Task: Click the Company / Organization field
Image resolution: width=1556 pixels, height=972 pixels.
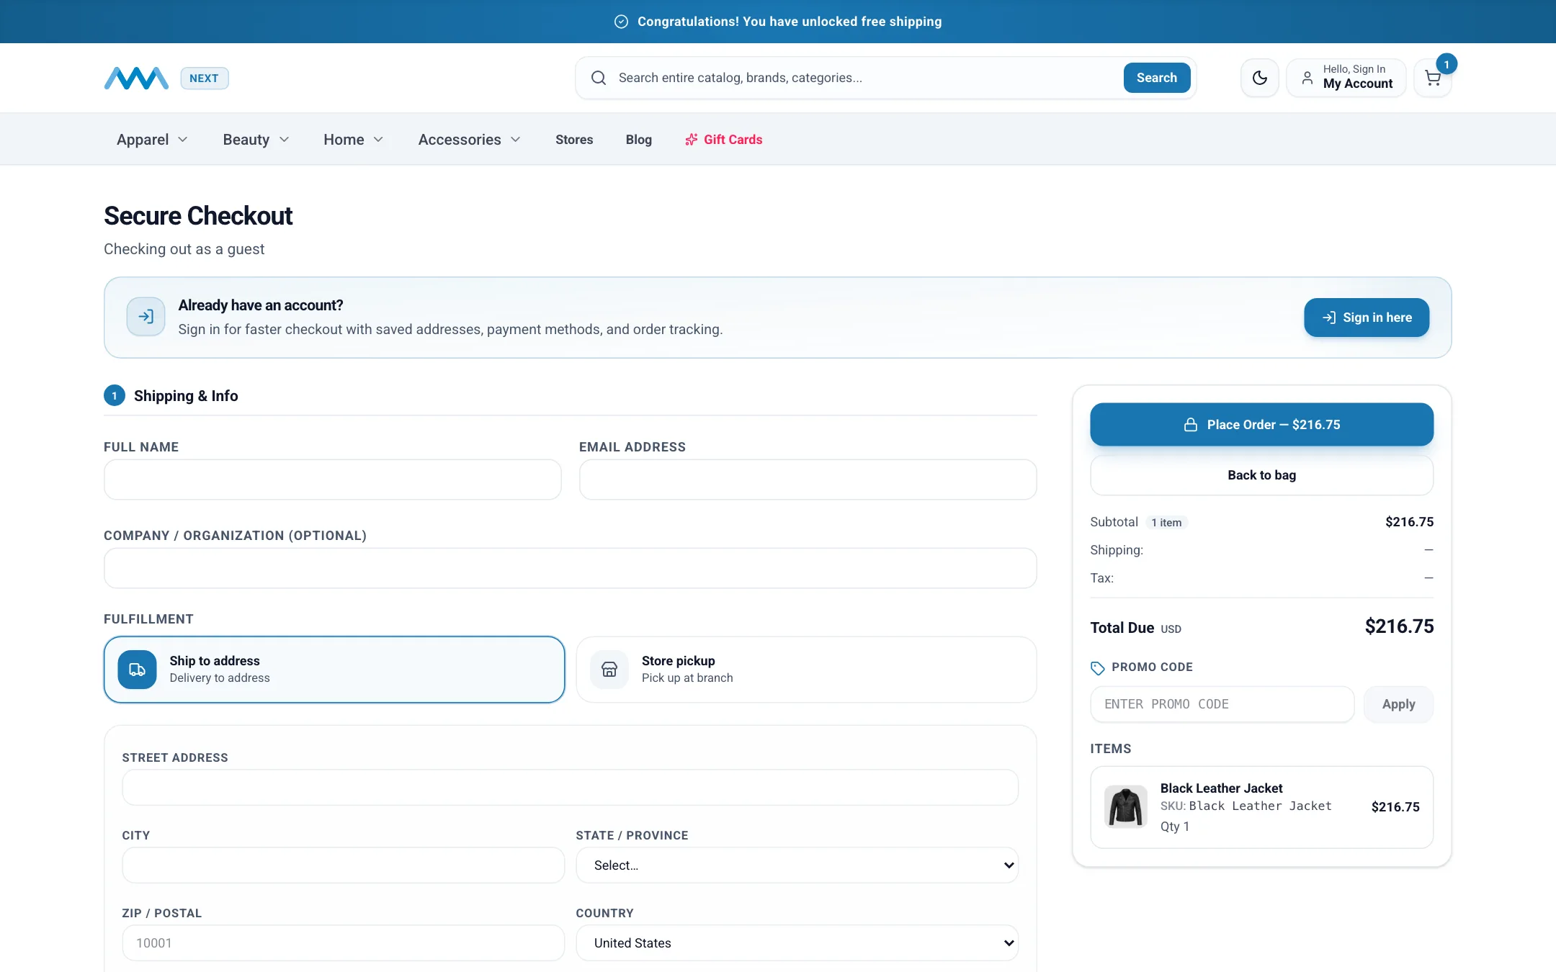Action: coord(570,568)
